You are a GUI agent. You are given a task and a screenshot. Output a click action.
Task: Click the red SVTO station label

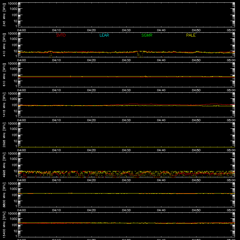[61, 35]
